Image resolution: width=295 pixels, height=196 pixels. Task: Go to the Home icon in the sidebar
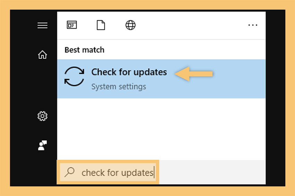pos(42,55)
